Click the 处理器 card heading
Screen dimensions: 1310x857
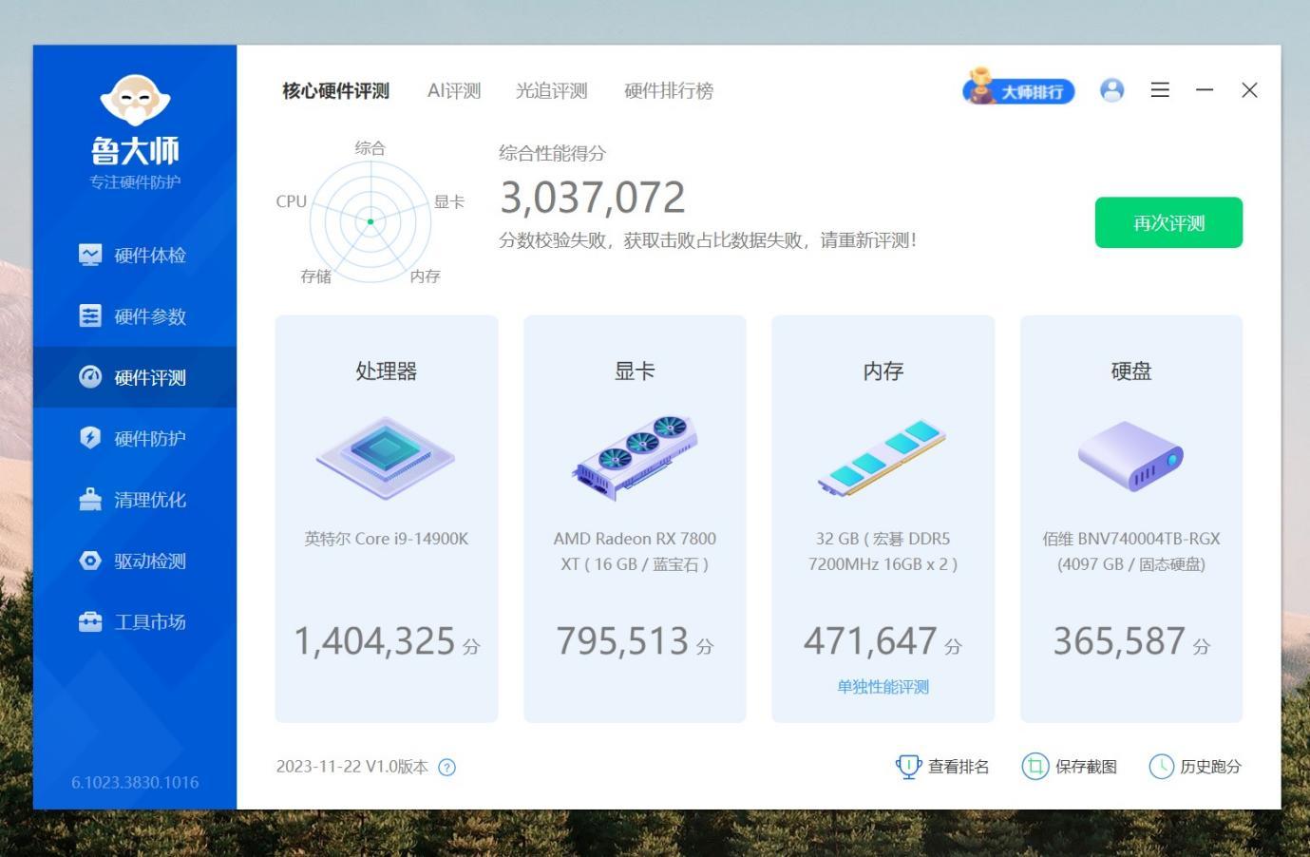click(x=387, y=371)
